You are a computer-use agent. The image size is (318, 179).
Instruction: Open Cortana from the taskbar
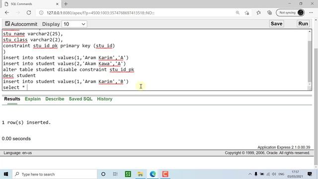pos(103,174)
